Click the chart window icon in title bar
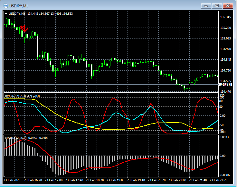Screen dimensions: 237x187 tap(5, 6)
